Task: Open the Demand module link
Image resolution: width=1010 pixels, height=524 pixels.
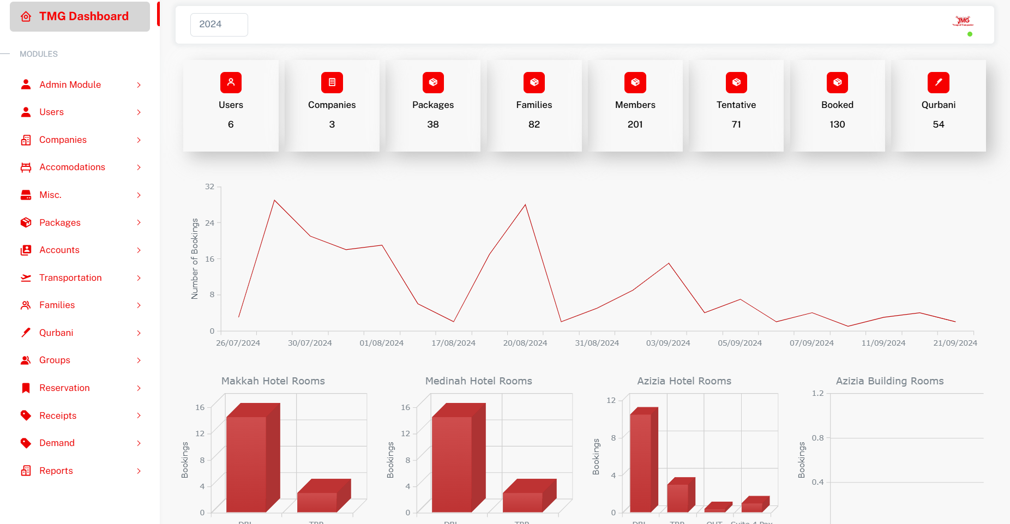Action: pyautogui.click(x=57, y=443)
